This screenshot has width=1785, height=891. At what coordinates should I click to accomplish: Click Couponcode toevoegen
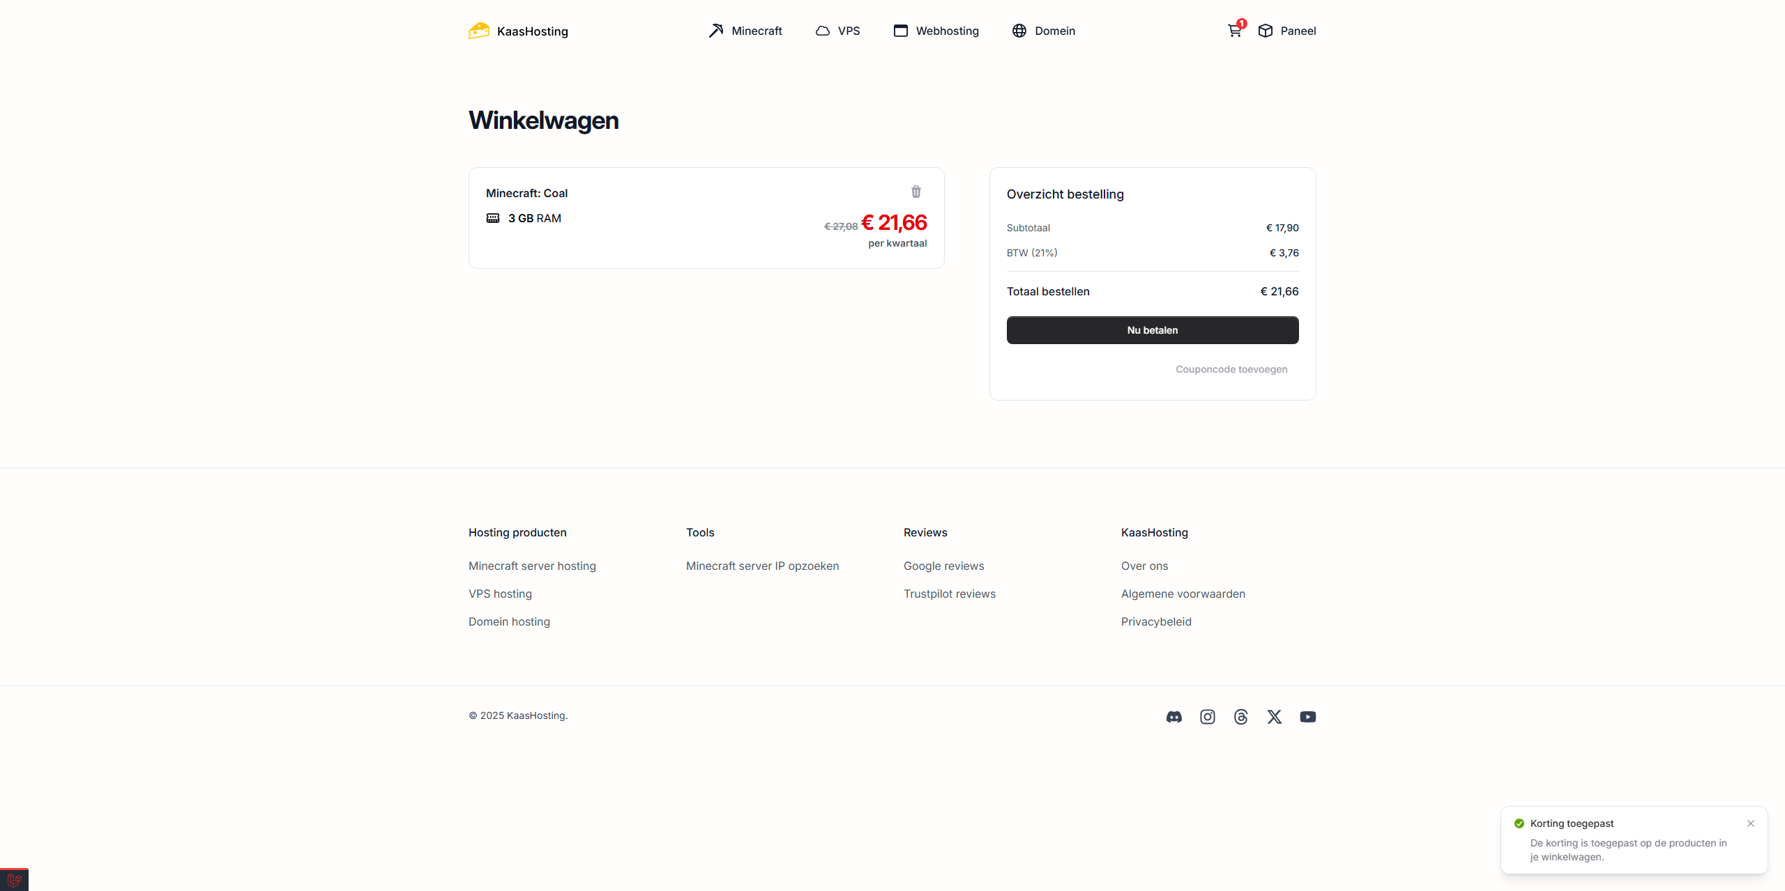(1231, 369)
